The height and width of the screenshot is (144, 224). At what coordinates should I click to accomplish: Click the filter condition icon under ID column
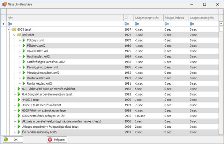pos(126,24)
